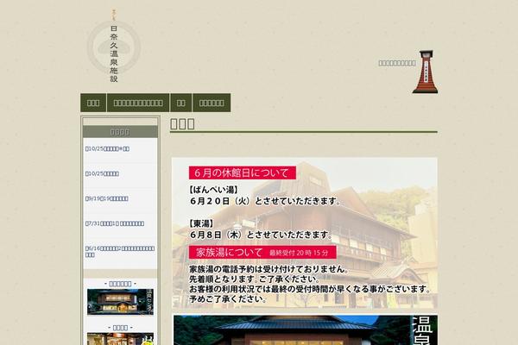Click the red 家族湯について banner heading
This screenshot has width=518, height=345.
262,252
